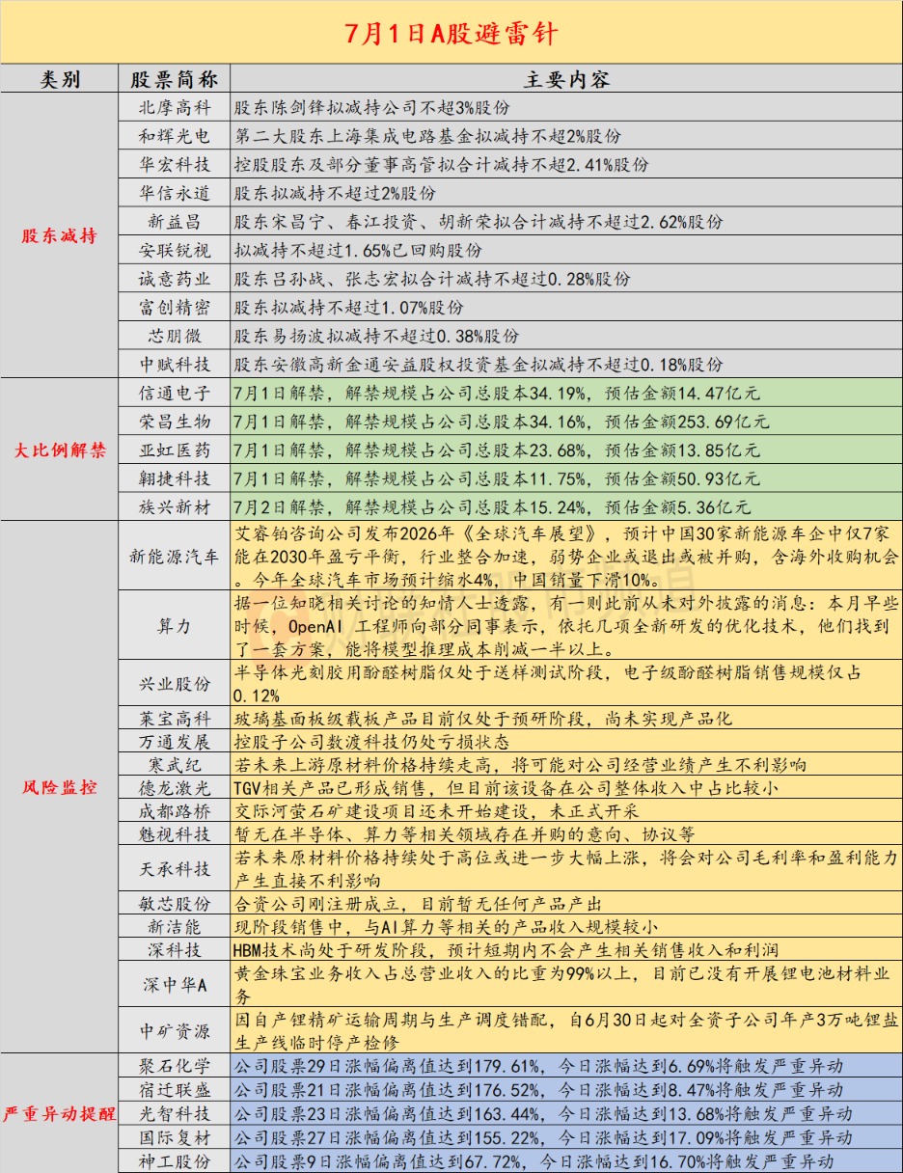Image resolution: width=903 pixels, height=1173 pixels.
Task: Select stock name 富创精密
Action: (175, 308)
